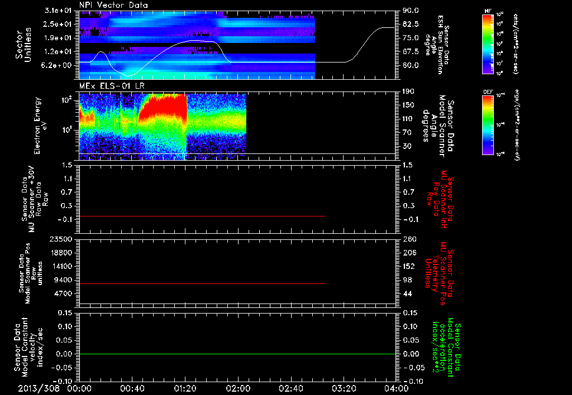Click the DEF color scale bar
This screenshot has height=395, width=572.
pos(488,125)
